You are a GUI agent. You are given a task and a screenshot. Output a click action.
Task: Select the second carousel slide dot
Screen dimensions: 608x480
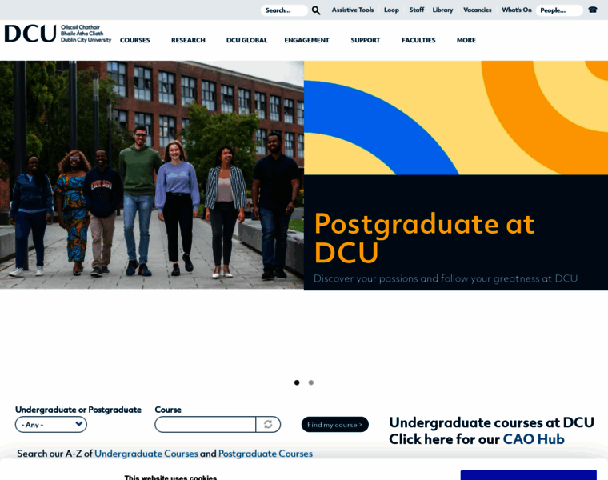[311, 382]
